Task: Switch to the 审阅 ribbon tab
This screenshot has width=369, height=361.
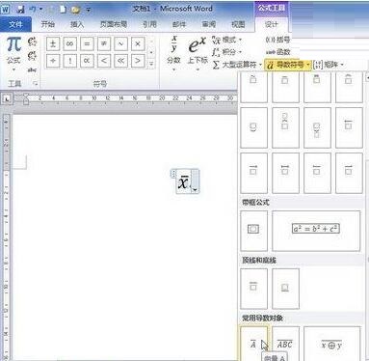Action: [x=209, y=24]
